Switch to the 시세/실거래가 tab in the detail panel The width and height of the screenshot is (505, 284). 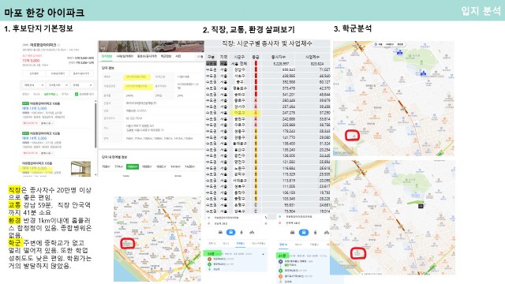[125, 56]
